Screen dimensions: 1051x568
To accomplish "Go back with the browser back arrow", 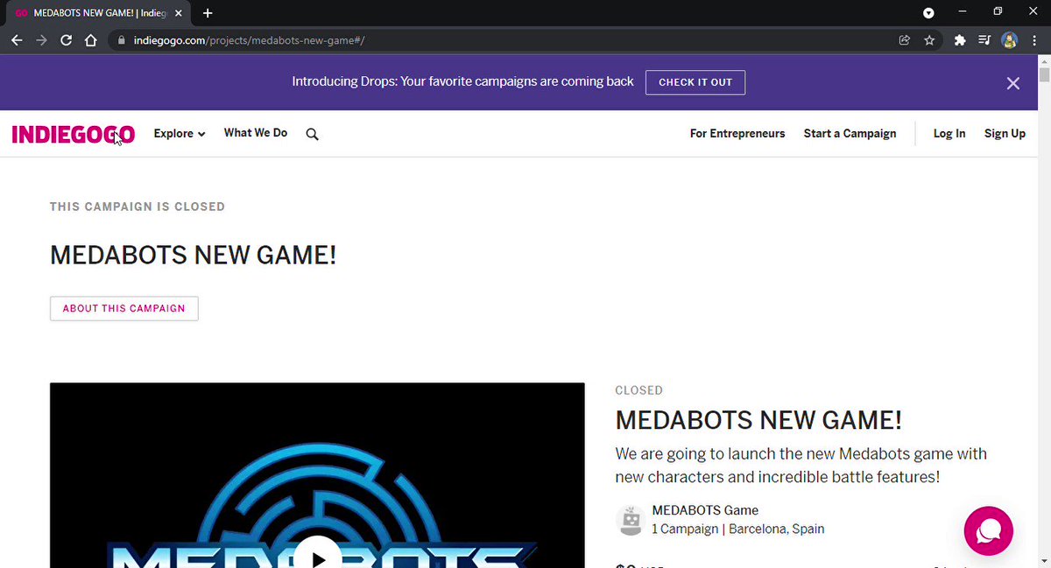I will click(x=17, y=40).
